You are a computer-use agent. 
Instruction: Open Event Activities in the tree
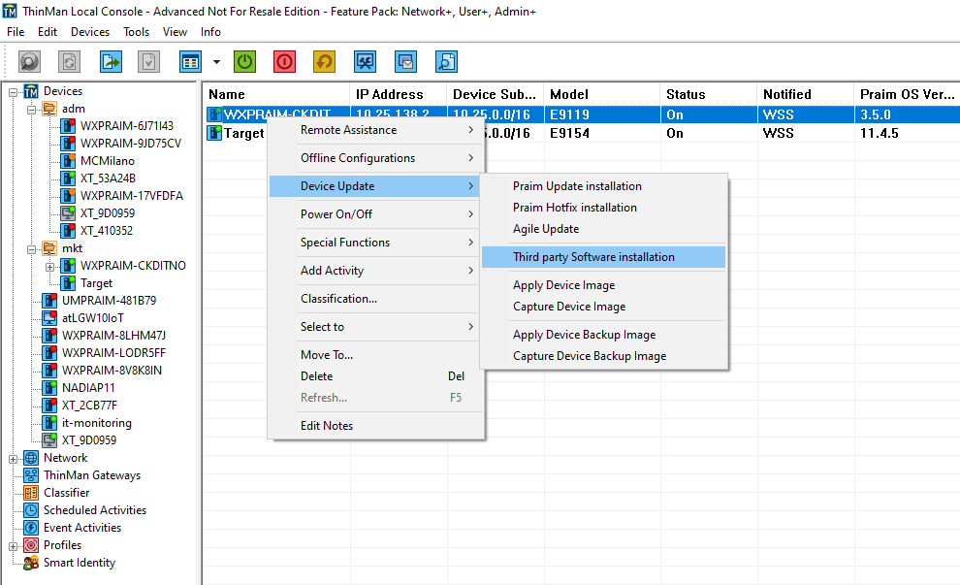point(82,528)
